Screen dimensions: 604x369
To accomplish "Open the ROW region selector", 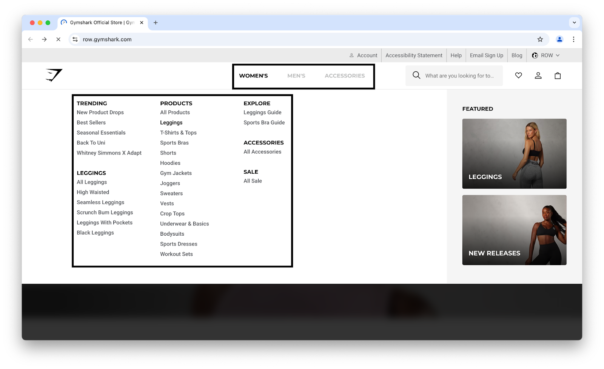I will pos(546,56).
